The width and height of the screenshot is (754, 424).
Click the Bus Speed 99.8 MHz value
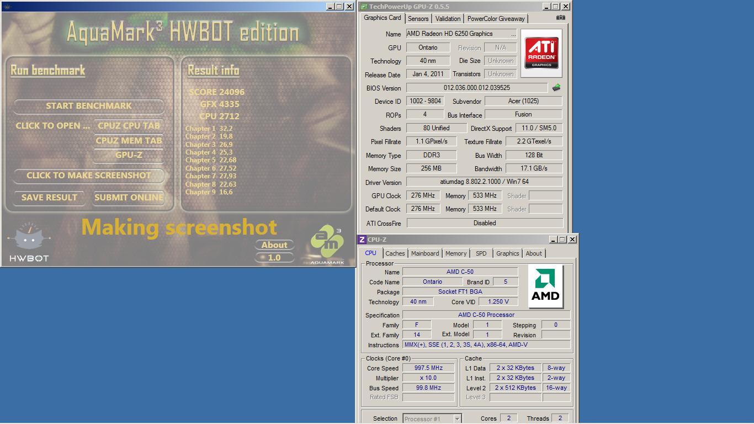pos(428,388)
